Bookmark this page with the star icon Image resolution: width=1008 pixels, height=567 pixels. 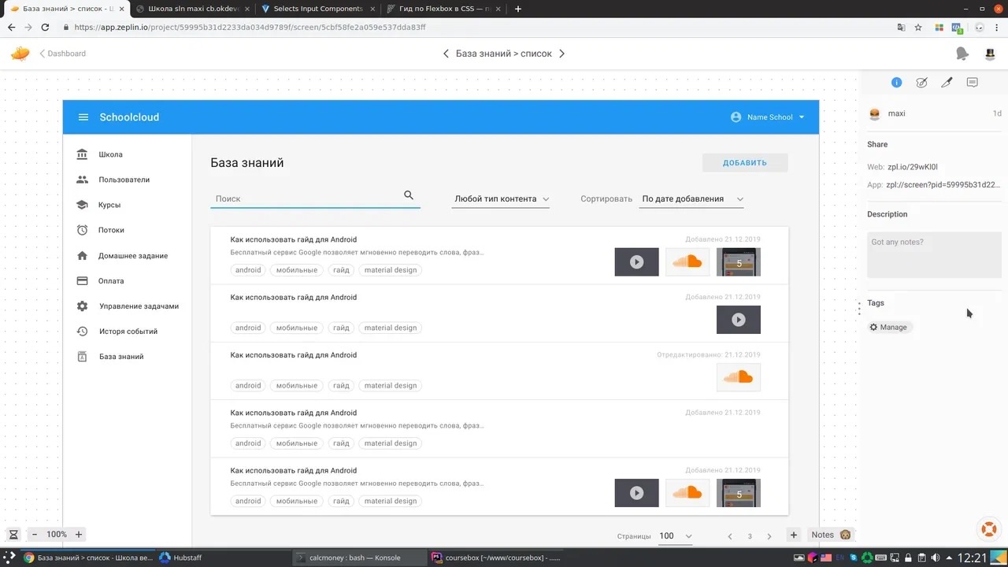click(x=918, y=27)
